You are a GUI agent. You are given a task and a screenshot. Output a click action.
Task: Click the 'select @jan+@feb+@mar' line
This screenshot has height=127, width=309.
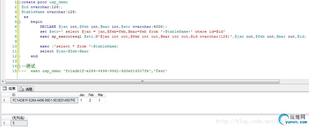point(64,51)
